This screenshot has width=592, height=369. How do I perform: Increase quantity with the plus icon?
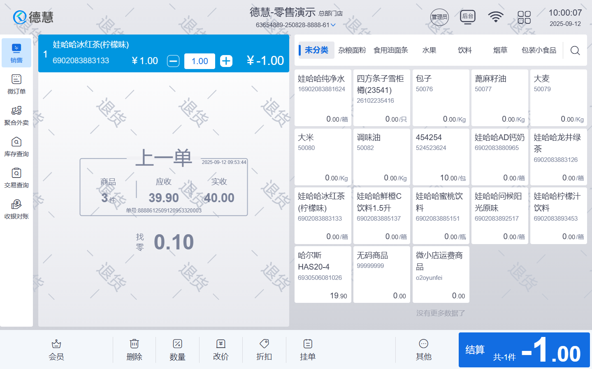[x=226, y=61]
